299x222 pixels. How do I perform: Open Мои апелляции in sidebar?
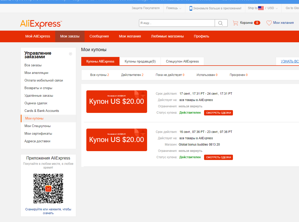coord(36,73)
